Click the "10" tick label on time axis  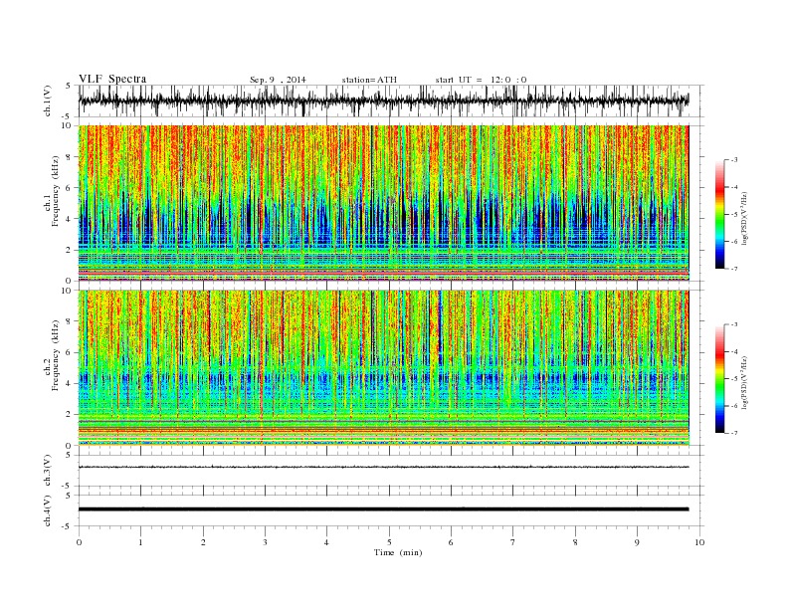click(x=699, y=542)
